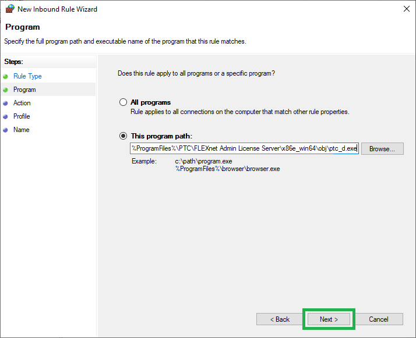Click the All programs description text
This screenshot has width=416, height=338.
click(240, 112)
